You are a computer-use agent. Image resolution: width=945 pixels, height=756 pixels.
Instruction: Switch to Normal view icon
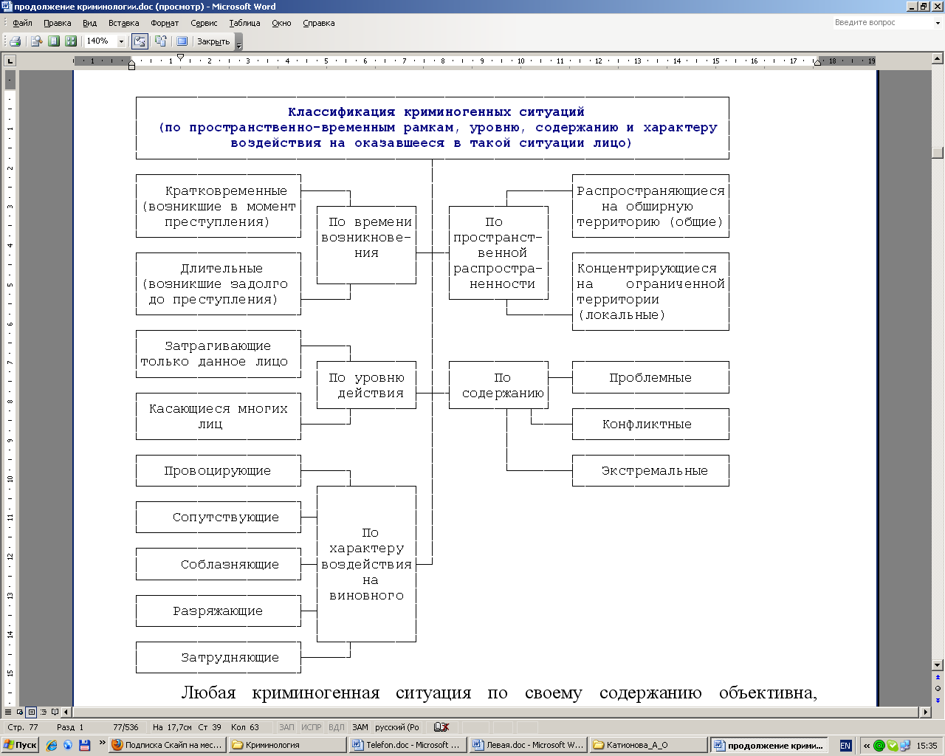pos(8,712)
